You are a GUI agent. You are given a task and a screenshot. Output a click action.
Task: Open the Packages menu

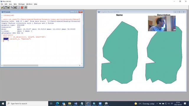point(22,4)
